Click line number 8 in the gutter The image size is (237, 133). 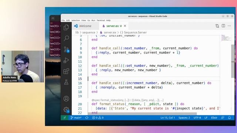click(81, 48)
